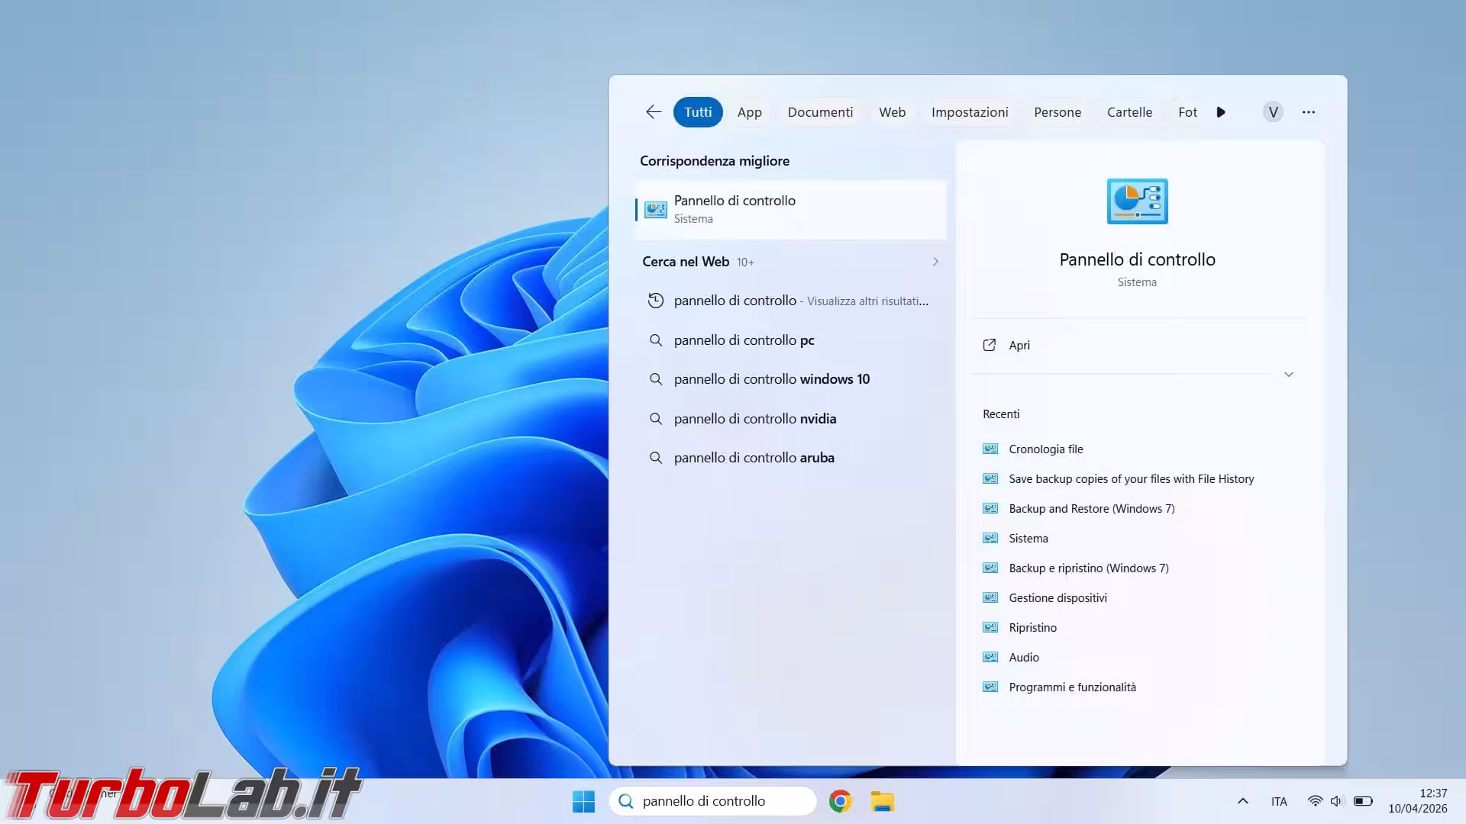Select the Documenti filter tab
This screenshot has height=824, width=1466.
pos(820,112)
